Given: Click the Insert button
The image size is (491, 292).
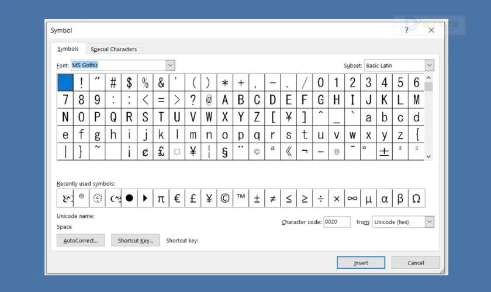Looking at the screenshot, I should [x=361, y=263].
